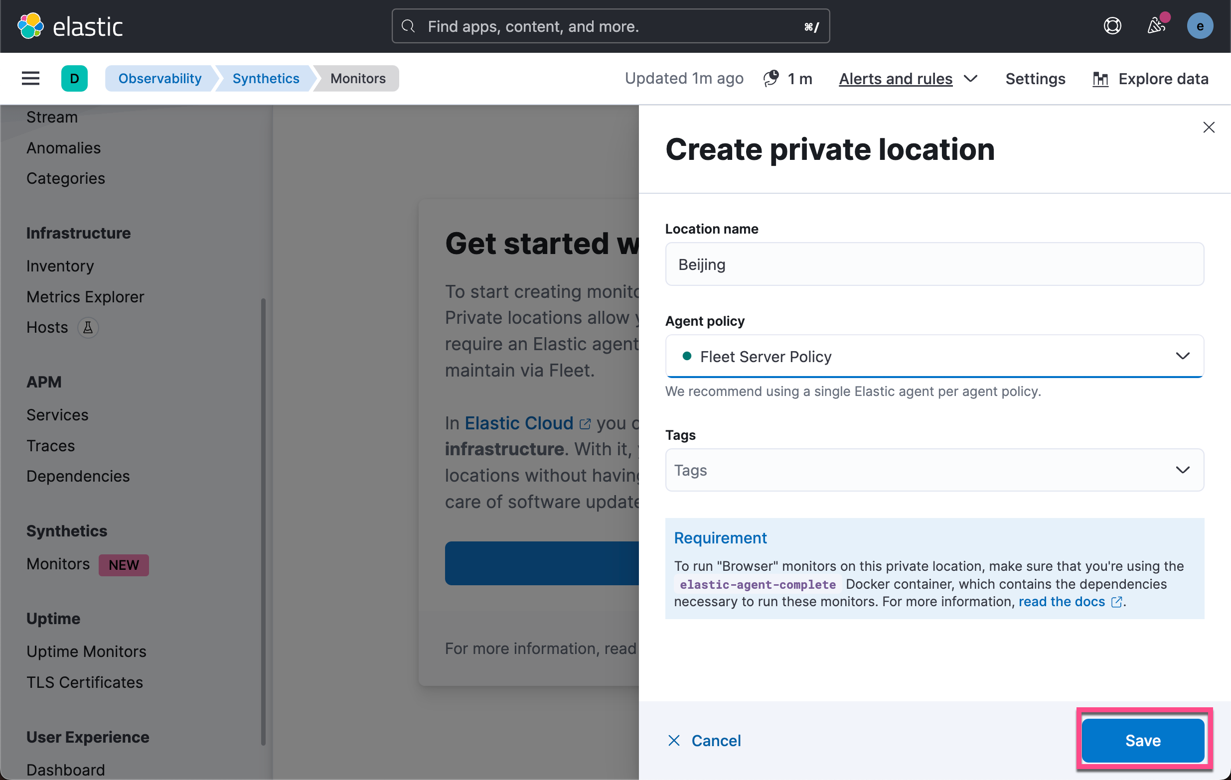Viewport: 1231px width, 780px height.
Task: Click the D space selector badge
Action: click(74, 78)
